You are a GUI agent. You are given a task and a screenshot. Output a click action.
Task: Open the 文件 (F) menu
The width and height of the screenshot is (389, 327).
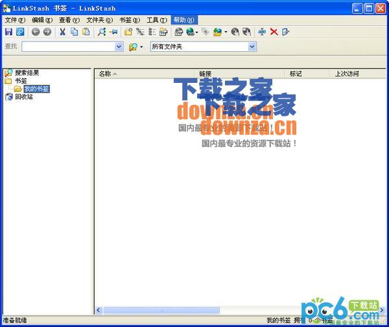click(x=15, y=20)
